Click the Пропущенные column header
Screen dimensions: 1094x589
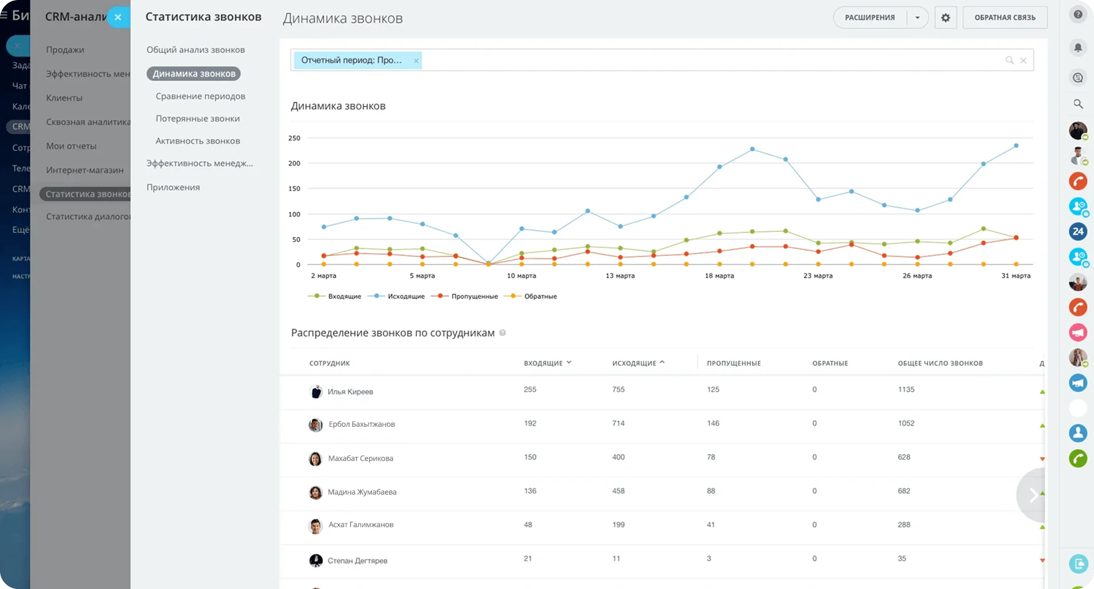pyautogui.click(x=734, y=364)
